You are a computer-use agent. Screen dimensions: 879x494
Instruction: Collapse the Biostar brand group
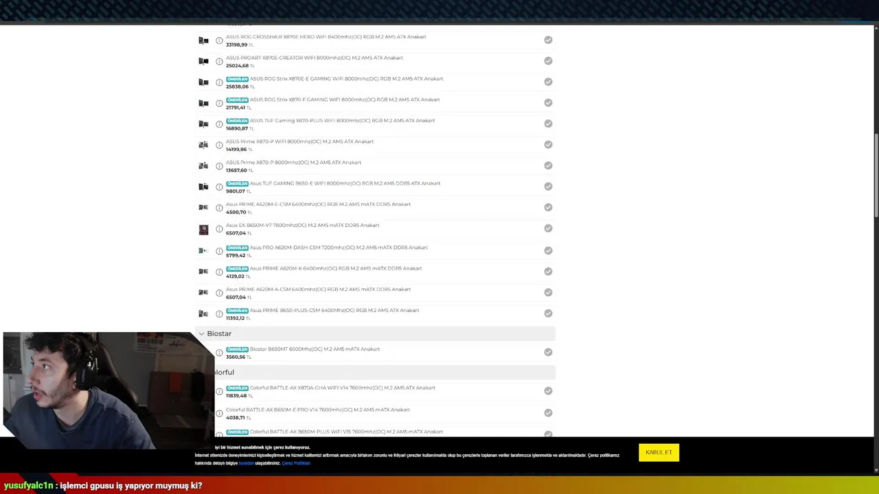tap(376, 333)
